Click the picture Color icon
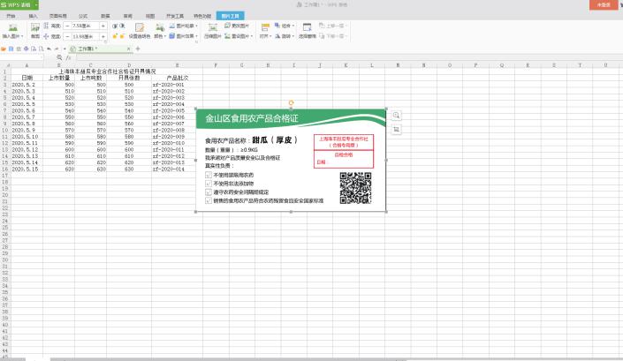Image resolution: width=623 pixels, height=361 pixels. pyautogui.click(x=160, y=27)
